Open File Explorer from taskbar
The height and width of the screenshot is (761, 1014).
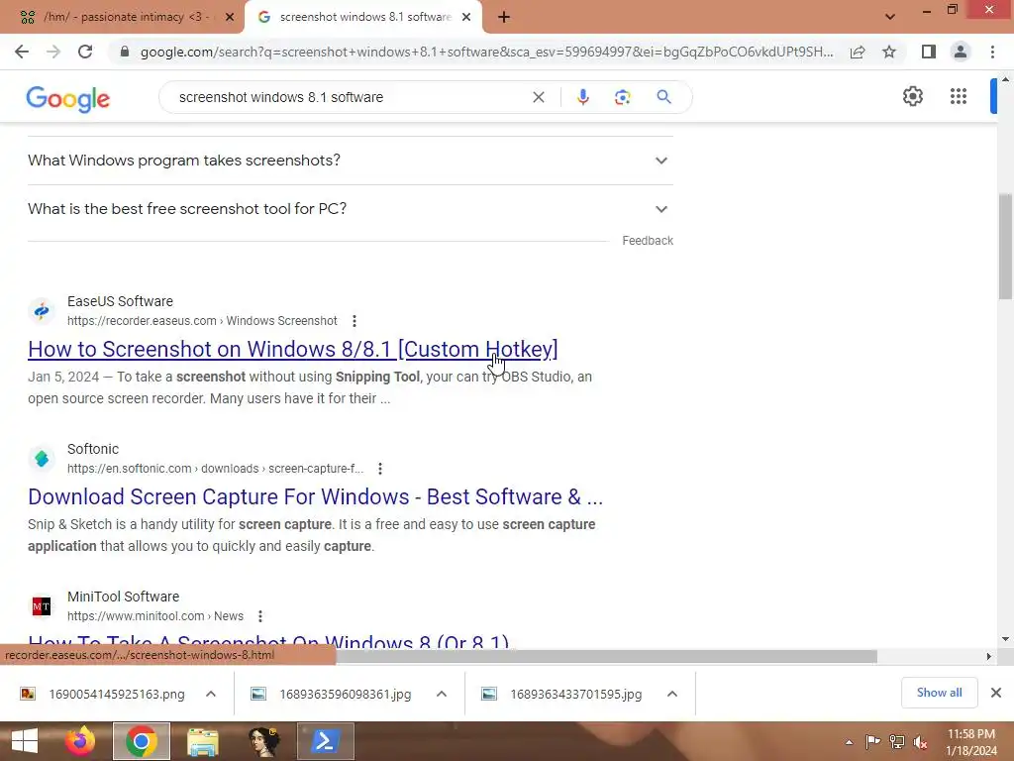pos(203,741)
